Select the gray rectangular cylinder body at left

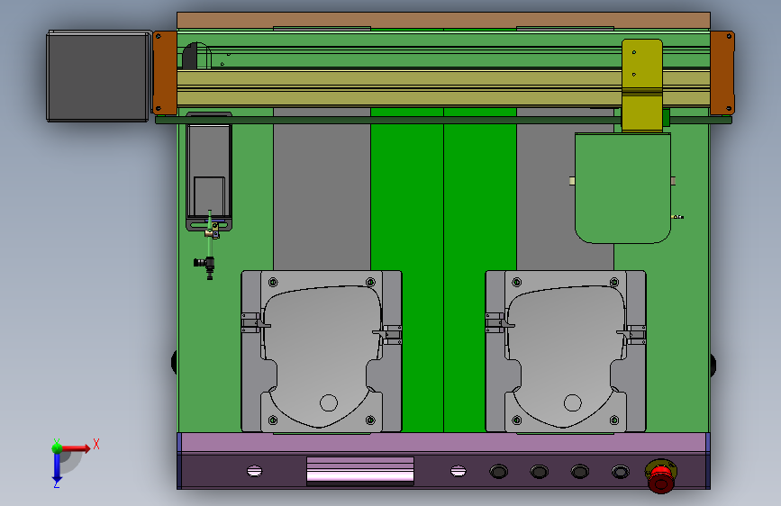tap(209, 172)
